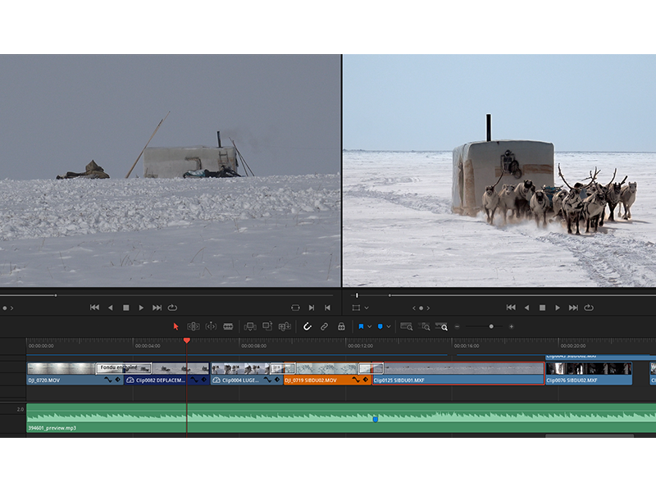
Task: Open the marker color dropdown arrow
Action: 389,326
